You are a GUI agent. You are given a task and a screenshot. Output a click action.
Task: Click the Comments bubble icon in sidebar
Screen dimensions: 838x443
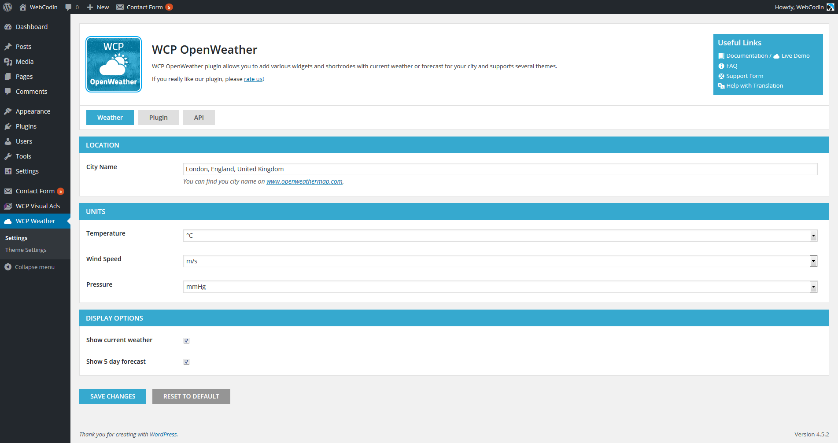[x=8, y=92]
